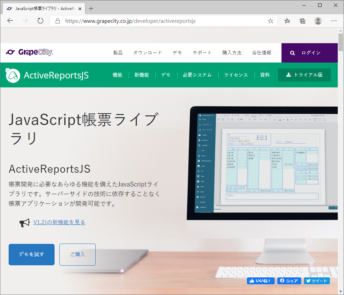Click the scrollbar down arrow
The width and height of the screenshot is (344, 295).
coord(341,292)
